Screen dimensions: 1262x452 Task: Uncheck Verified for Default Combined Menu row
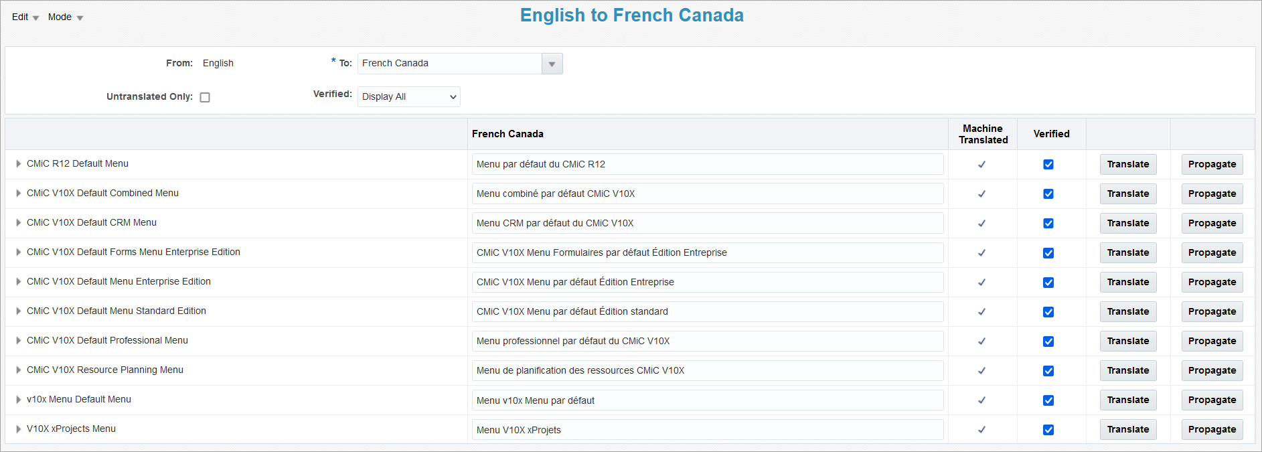tap(1048, 194)
